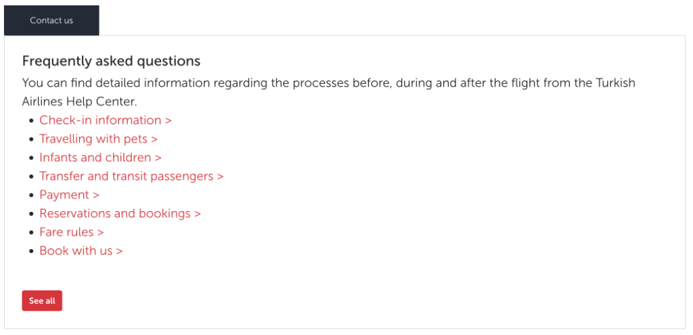Click the arrow next to Payment
The image size is (693, 335).
coord(96,195)
